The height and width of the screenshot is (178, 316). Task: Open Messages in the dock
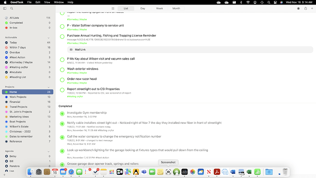click(79, 172)
